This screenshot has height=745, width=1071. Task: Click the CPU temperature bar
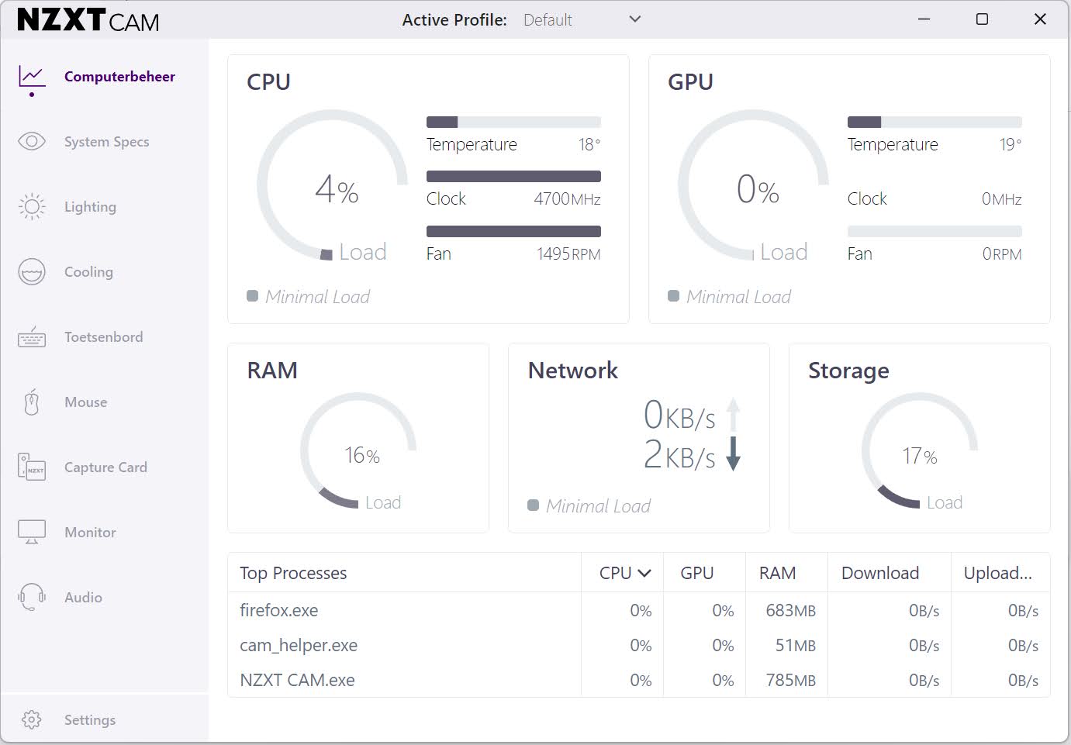513,122
